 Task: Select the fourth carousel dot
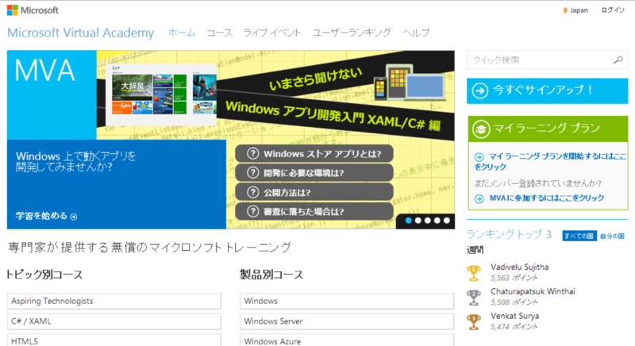coord(437,221)
